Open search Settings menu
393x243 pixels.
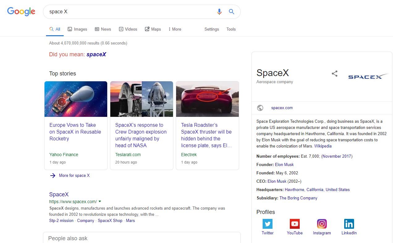(212, 29)
